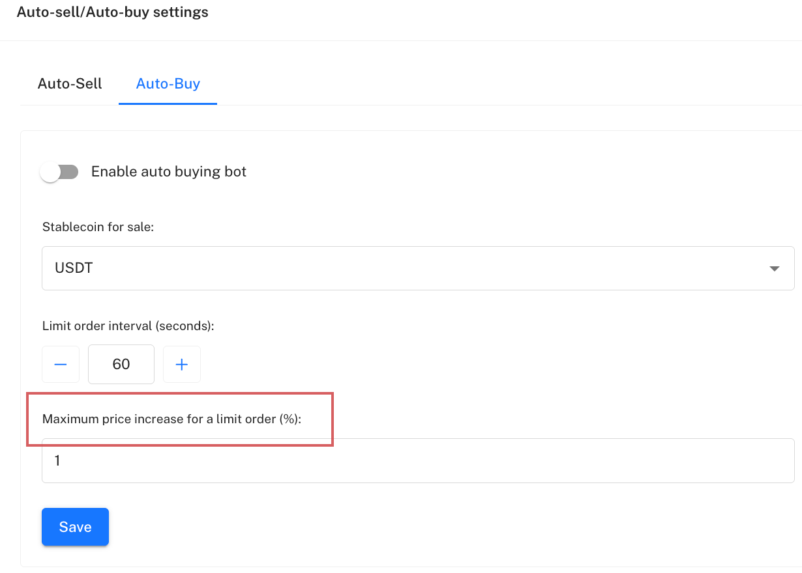
Task: Click the selected USDT value text
Action: [x=74, y=268]
